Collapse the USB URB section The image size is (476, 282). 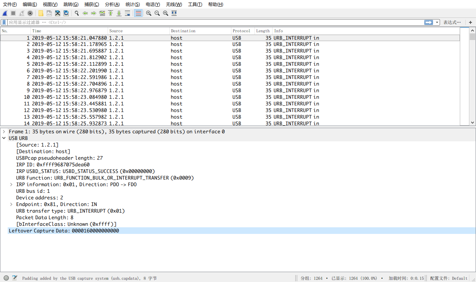click(x=4, y=138)
